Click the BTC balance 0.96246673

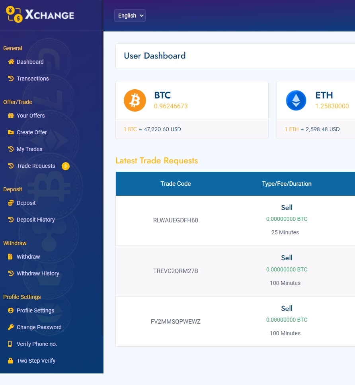point(171,106)
